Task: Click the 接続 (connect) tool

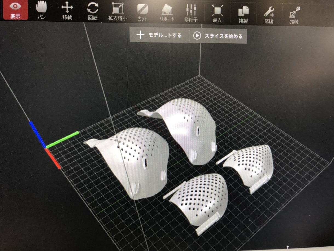Action: [x=294, y=15]
